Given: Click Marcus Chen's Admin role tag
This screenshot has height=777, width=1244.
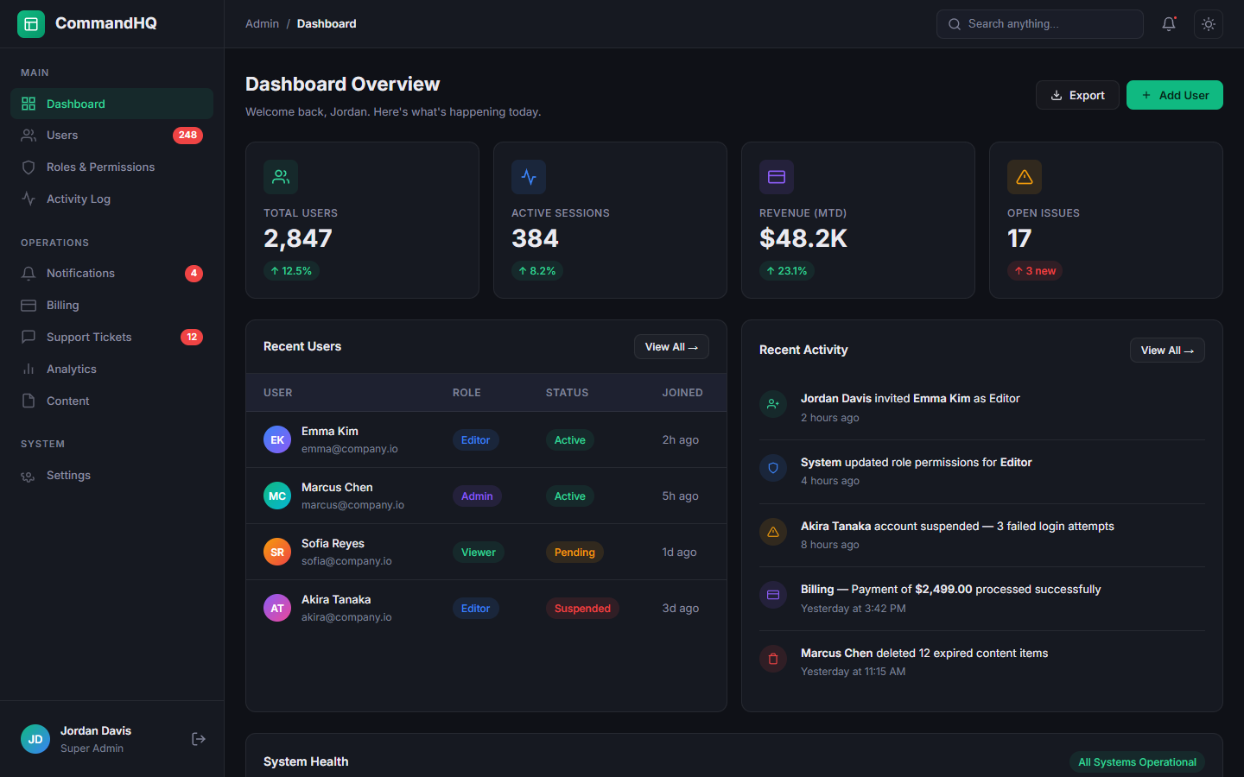Looking at the screenshot, I should 477,496.
